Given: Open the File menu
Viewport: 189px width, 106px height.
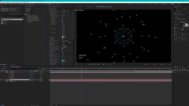Looking at the screenshot, I should pos(1,2).
